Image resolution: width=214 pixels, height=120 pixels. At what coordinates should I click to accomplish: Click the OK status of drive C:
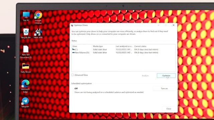coord(146,50)
